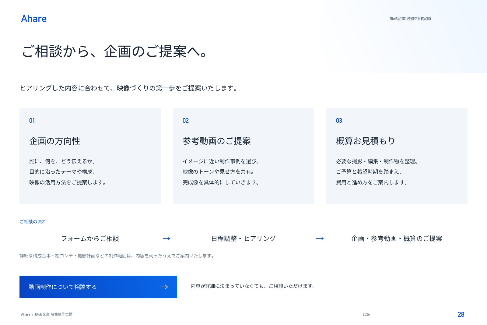
Task: Click the blue ご相談の流れ label
Action: click(33, 222)
